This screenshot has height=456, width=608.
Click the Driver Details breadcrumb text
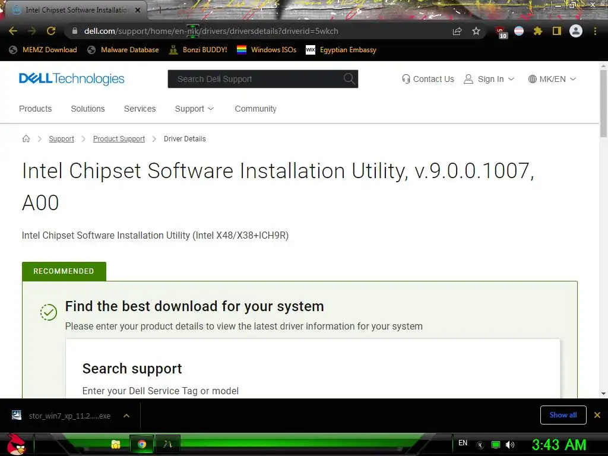point(185,139)
